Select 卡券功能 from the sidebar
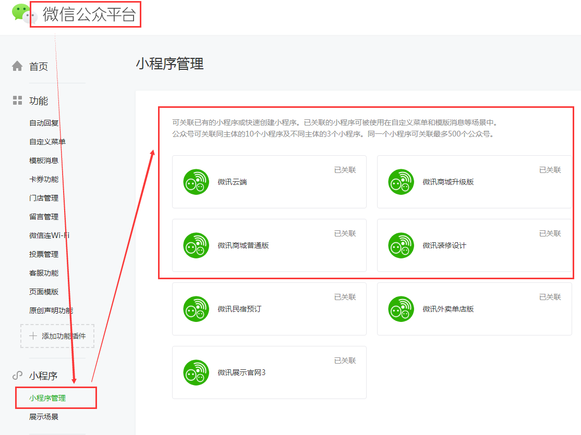The image size is (581, 435). [44, 179]
